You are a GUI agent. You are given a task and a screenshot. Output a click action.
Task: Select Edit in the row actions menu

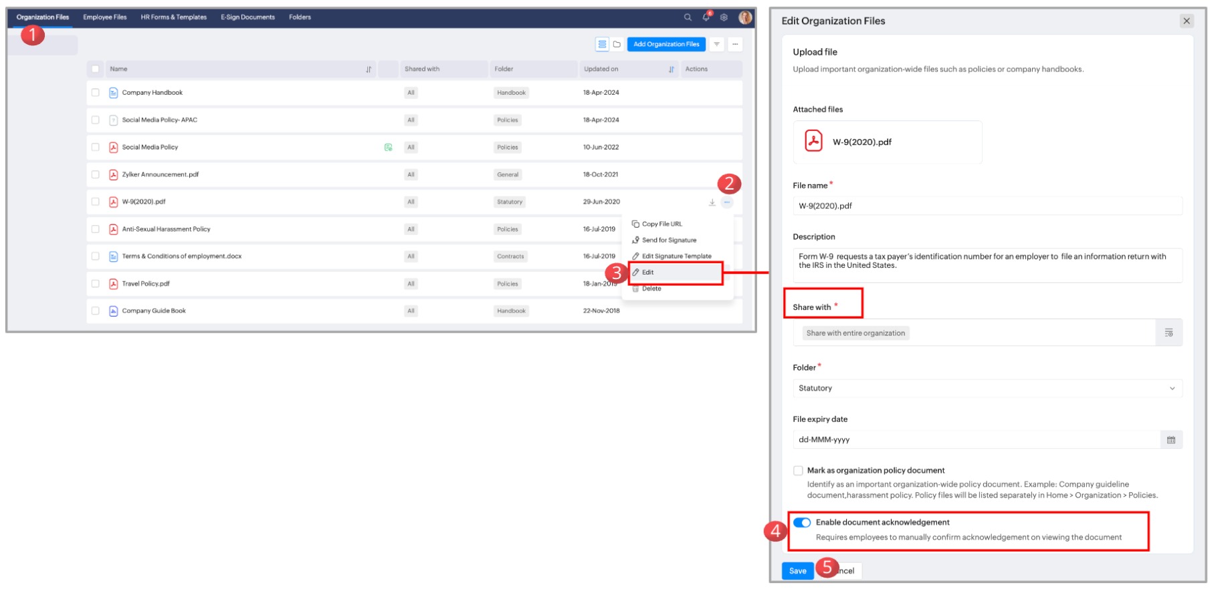(x=676, y=272)
